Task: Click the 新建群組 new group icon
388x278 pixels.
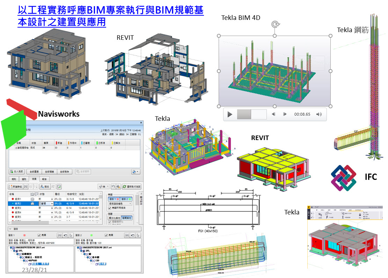Action: 16,186
